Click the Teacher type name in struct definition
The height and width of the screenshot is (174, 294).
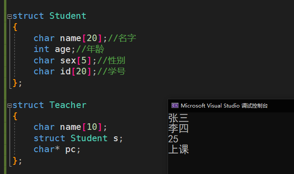click(x=68, y=105)
